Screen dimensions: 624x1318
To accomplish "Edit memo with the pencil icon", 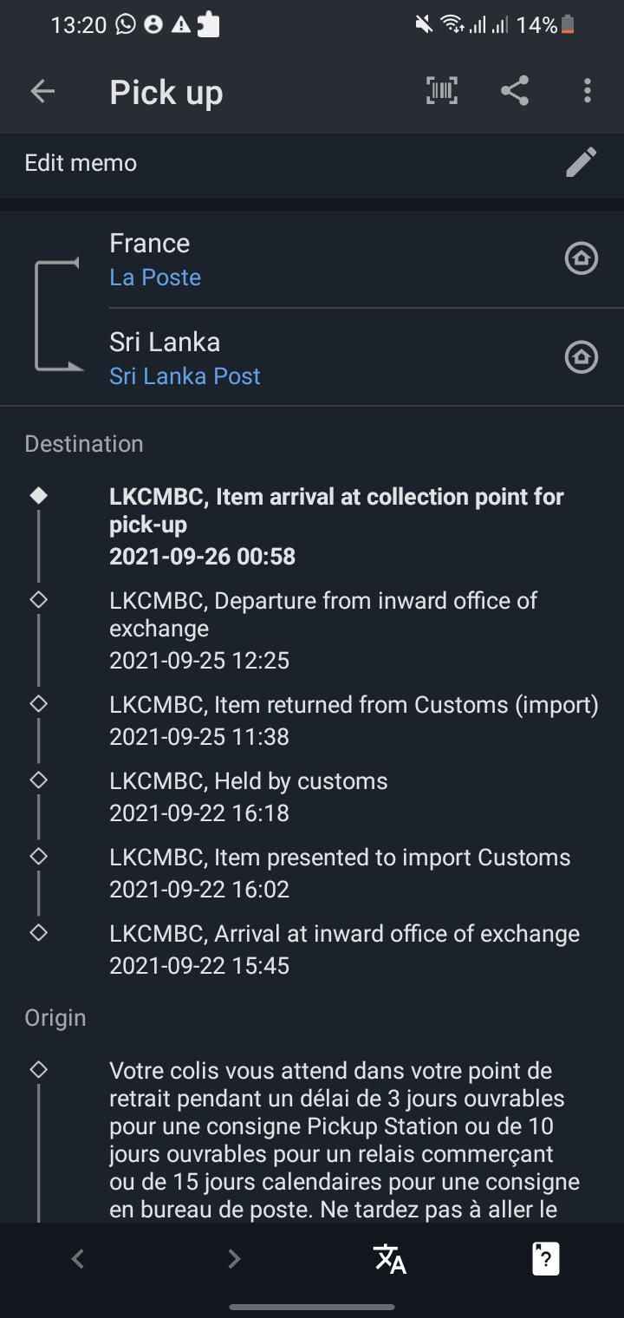I will (x=581, y=162).
